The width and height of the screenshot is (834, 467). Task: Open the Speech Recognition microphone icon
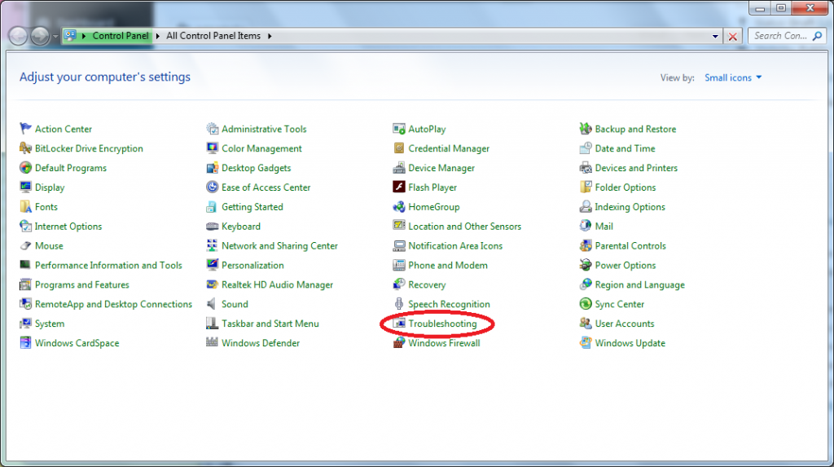(x=399, y=304)
